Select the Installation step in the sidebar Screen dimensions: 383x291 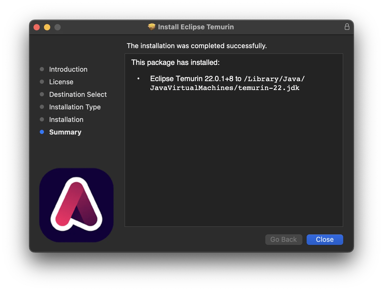tap(66, 120)
